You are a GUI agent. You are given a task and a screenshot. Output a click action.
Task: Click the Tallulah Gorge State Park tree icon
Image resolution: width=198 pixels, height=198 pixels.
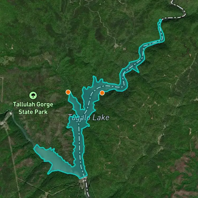(x=33, y=96)
